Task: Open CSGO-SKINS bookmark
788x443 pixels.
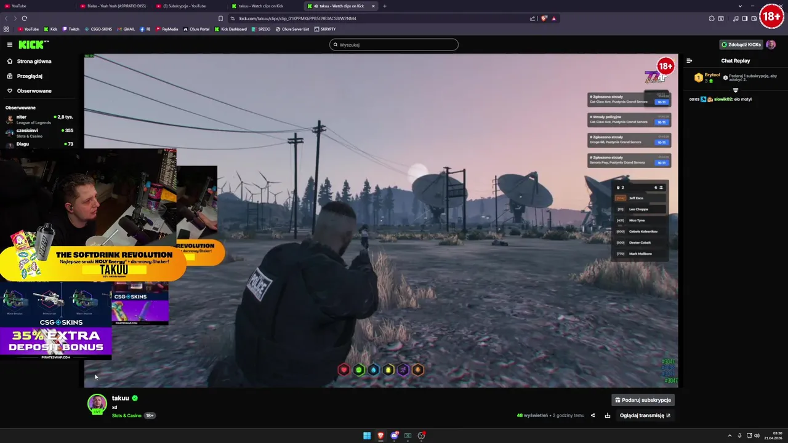Action: [x=98, y=29]
